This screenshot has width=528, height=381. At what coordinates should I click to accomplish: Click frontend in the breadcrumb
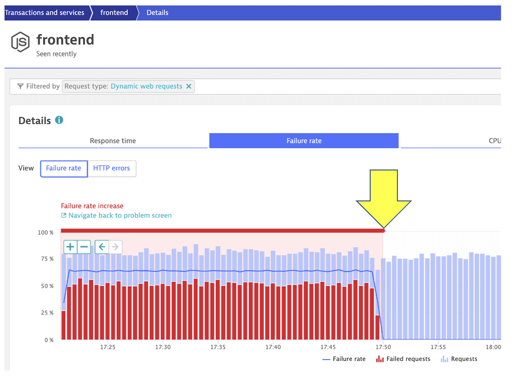click(x=114, y=12)
